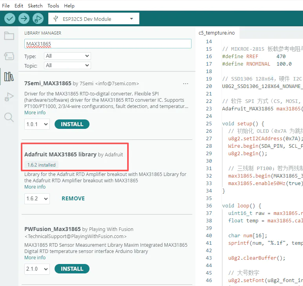Click the Adafruit MAX31865 library title
The image size is (303, 286).
60,154
